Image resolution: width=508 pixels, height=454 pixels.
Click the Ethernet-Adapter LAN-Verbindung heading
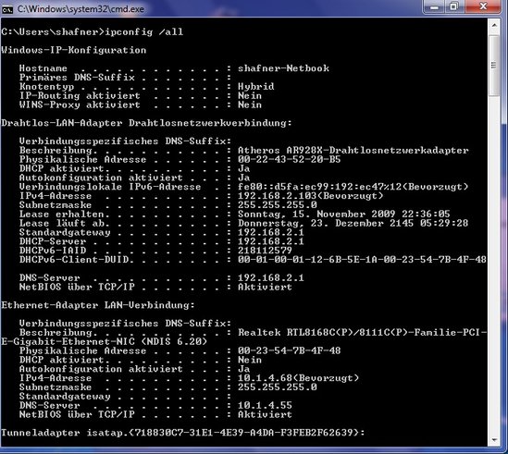tap(98, 305)
